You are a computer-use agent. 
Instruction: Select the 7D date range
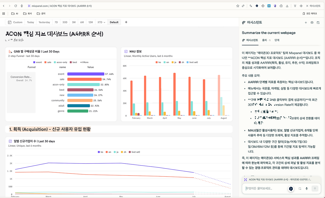(56, 22)
